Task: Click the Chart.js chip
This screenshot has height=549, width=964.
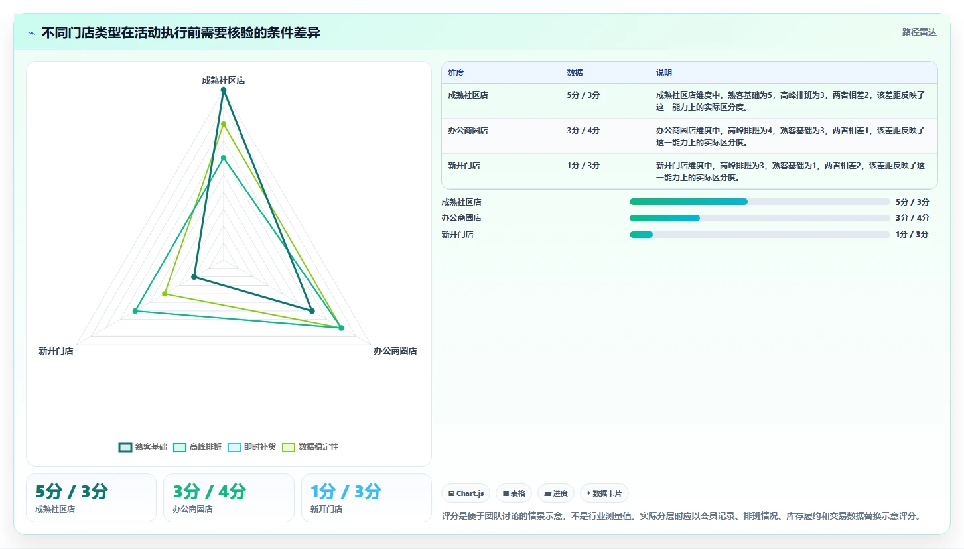Action: (x=466, y=493)
